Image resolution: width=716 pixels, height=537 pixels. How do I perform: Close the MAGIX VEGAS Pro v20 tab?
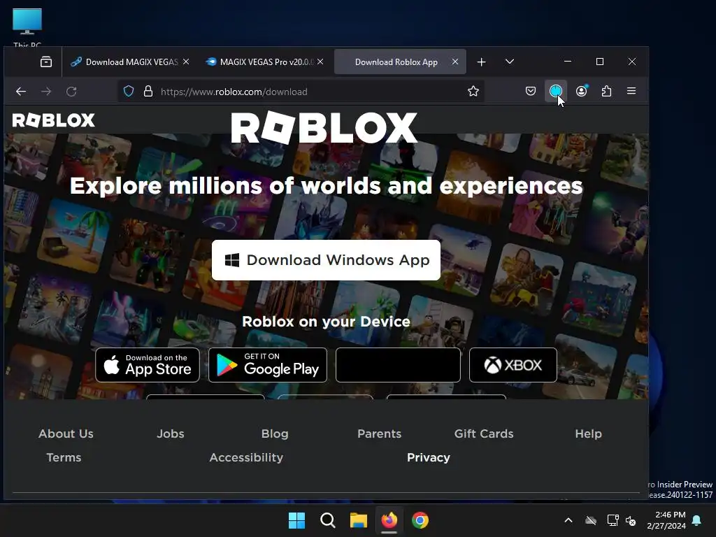pos(320,62)
